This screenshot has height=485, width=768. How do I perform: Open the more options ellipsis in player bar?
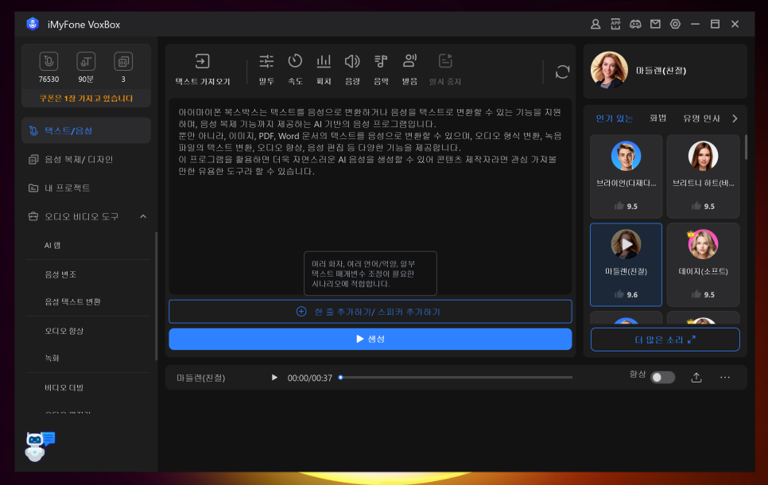[x=725, y=377]
